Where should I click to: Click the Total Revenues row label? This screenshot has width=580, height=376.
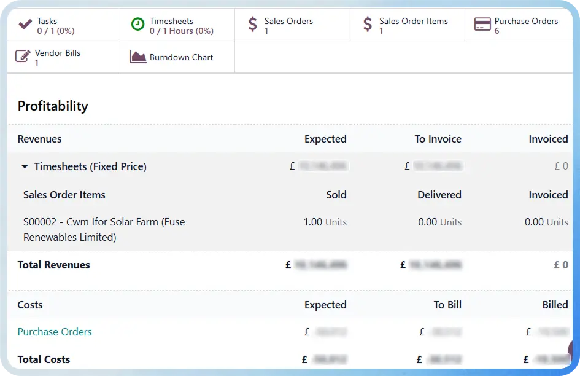pyautogui.click(x=53, y=265)
